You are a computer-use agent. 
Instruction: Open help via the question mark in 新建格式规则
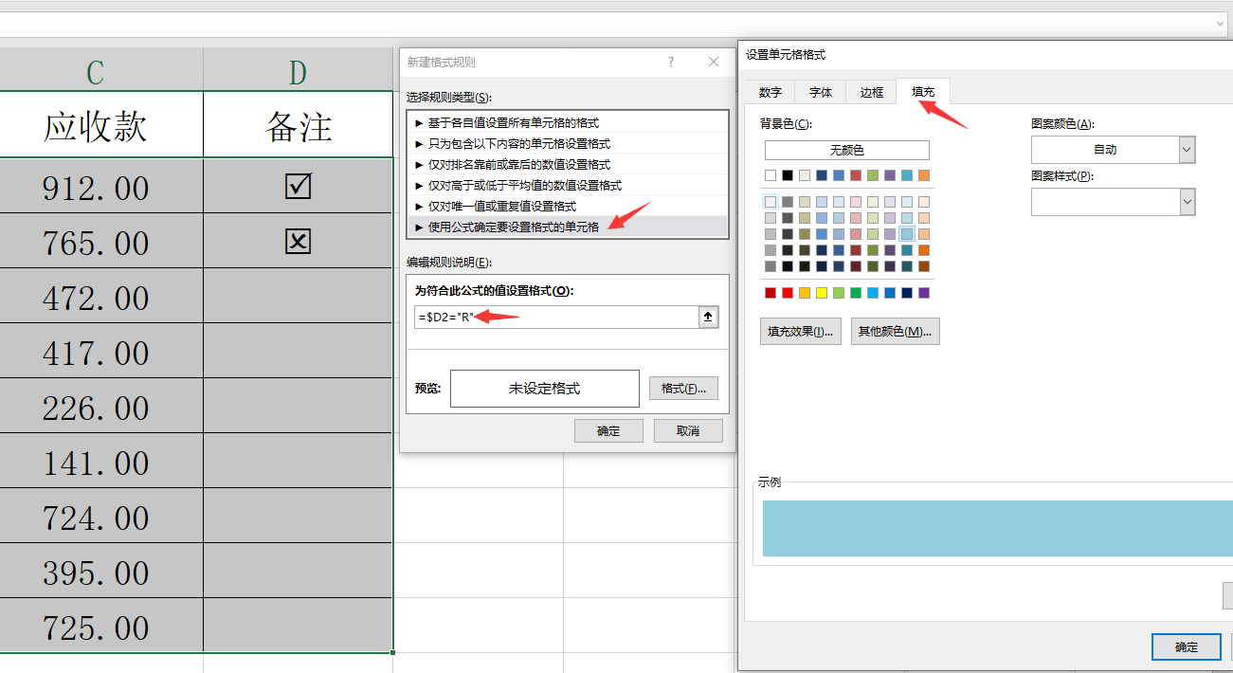click(x=671, y=62)
